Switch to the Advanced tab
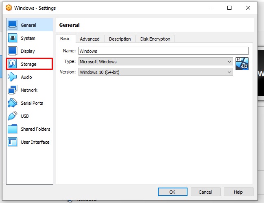Viewport: 264px width, 203px height. pos(90,39)
